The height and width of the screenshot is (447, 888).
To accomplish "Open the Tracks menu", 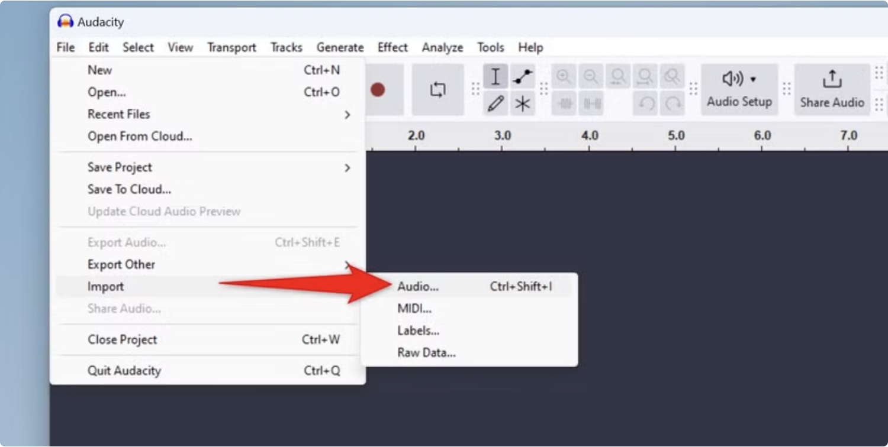I will [x=287, y=47].
